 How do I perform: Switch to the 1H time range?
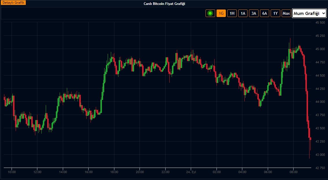point(232,13)
